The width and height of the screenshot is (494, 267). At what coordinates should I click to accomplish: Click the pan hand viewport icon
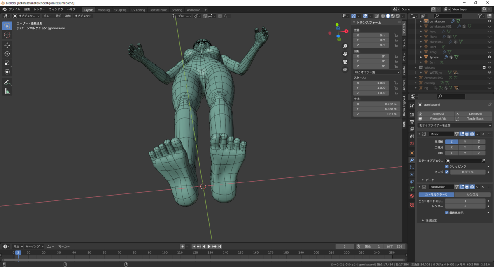[345, 54]
